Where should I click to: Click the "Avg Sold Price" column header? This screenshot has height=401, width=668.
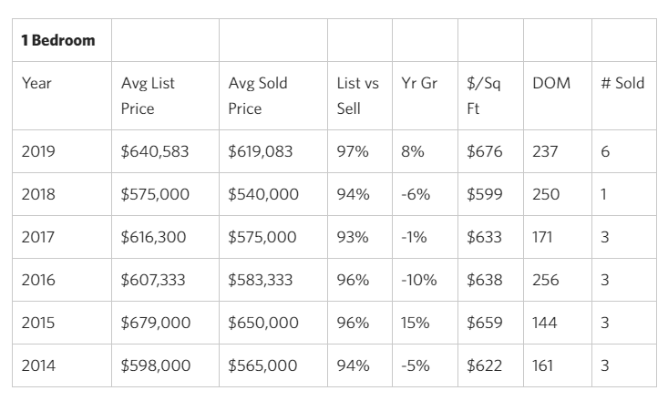point(258,96)
